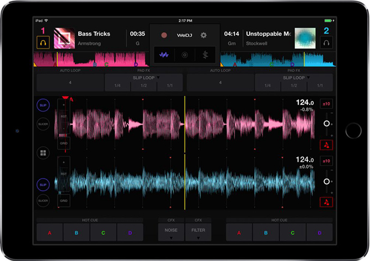
Task: Enable SLICER on blue deck
Action: point(43,201)
